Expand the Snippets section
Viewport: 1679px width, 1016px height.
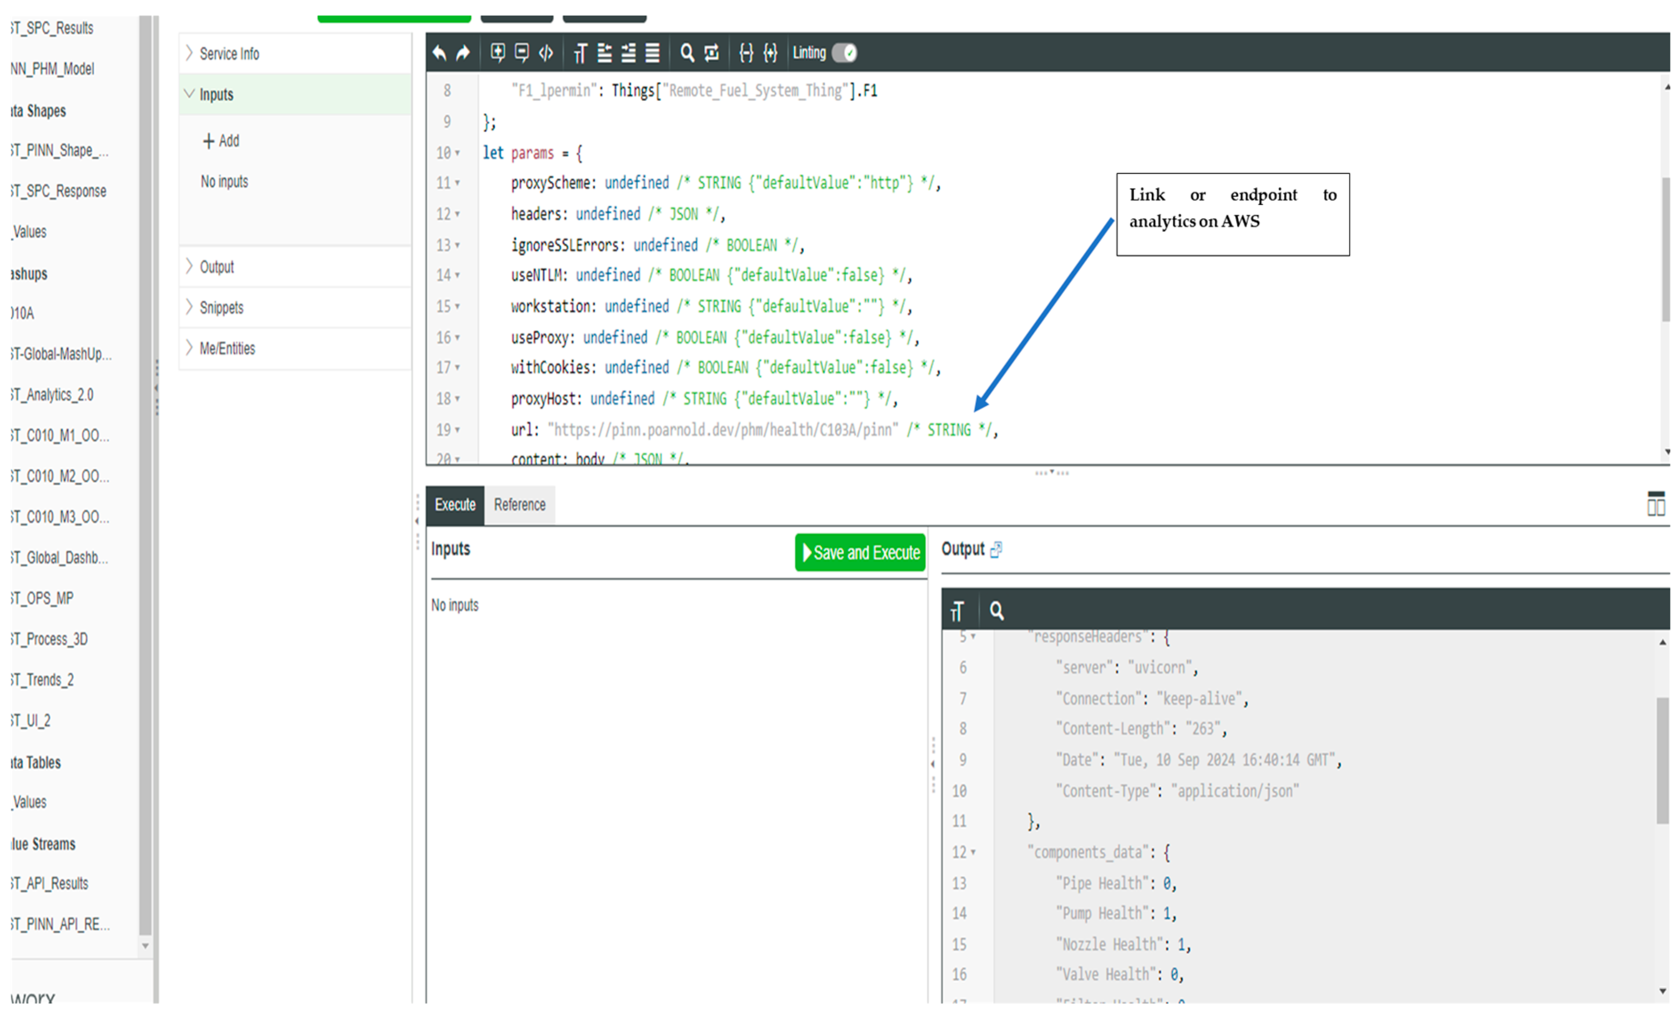coord(295,307)
